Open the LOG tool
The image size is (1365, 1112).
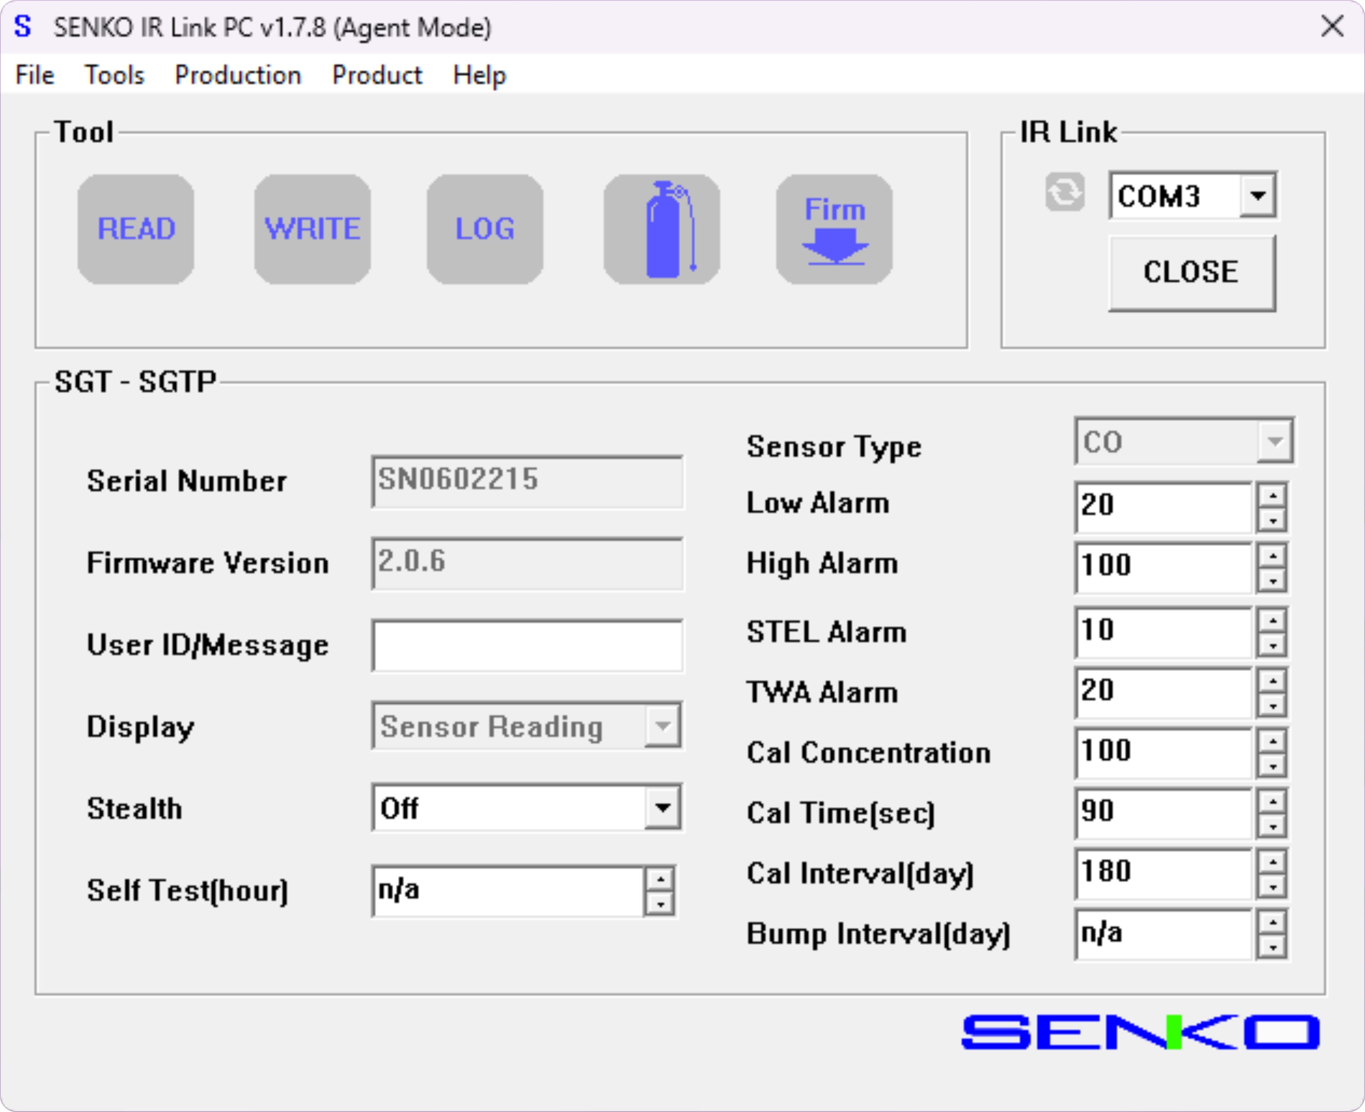click(484, 229)
